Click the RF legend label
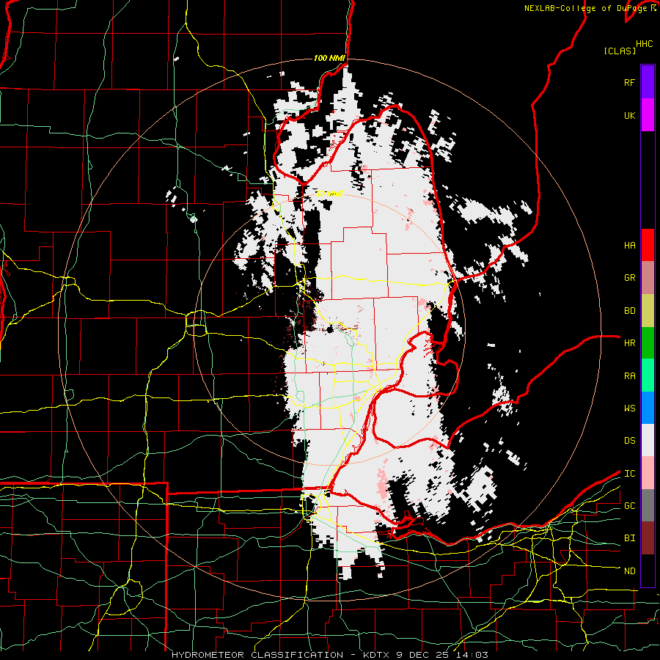This screenshot has height=660, width=660. click(629, 82)
